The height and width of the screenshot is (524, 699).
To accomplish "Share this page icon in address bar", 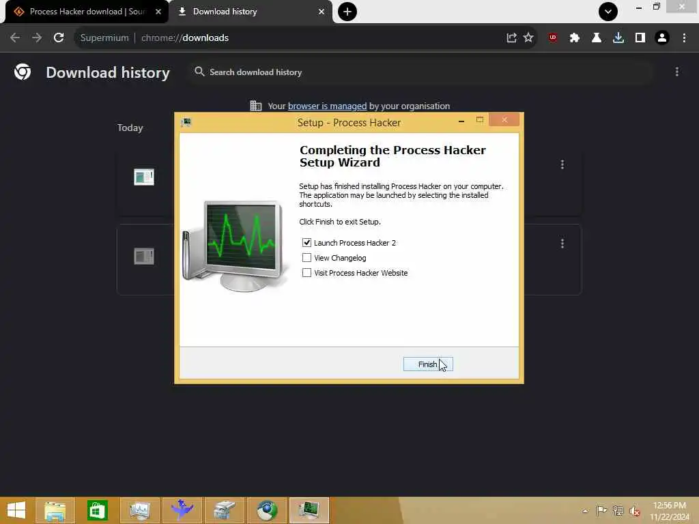I will tap(511, 38).
